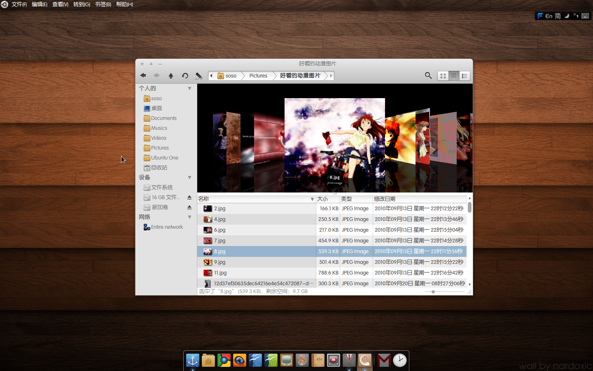The image size is (593, 371).
Task: Go up to the parent folder
Action: (x=171, y=76)
